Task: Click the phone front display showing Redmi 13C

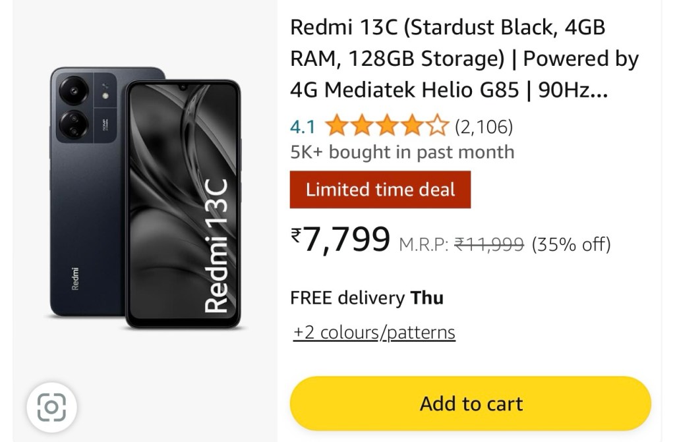Action: (x=182, y=204)
